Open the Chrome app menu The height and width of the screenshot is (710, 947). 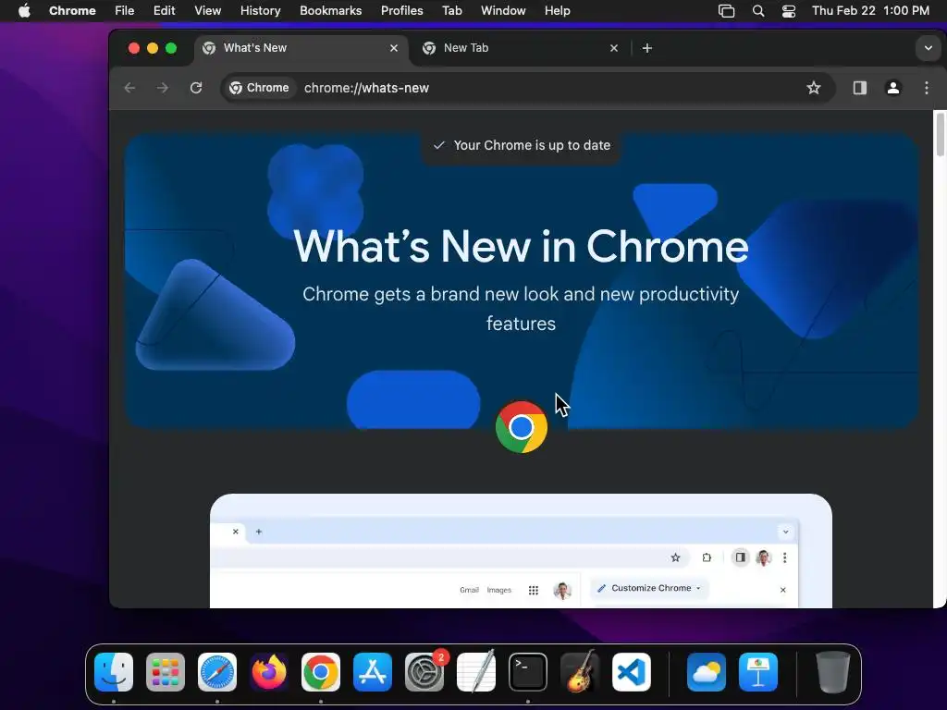[72, 11]
